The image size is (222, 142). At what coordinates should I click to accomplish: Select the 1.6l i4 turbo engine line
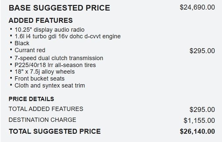[68, 36]
